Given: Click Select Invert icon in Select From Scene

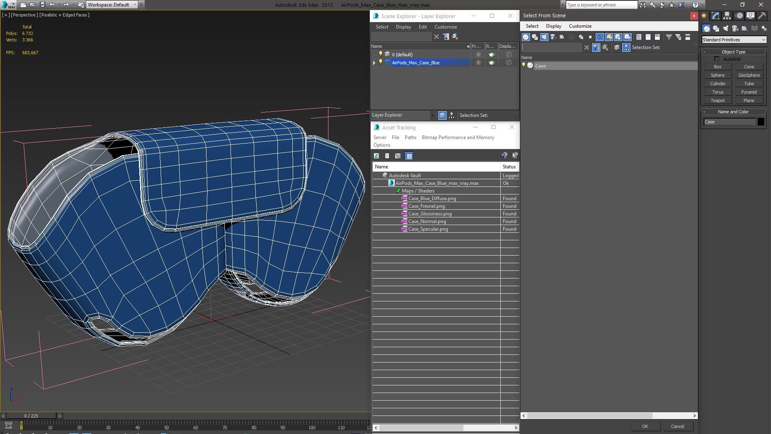Looking at the screenshot, I should click(x=657, y=37).
